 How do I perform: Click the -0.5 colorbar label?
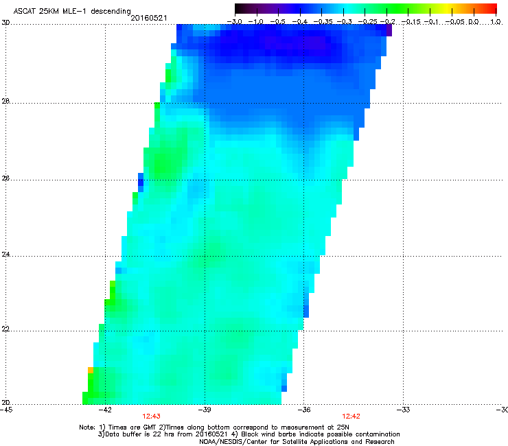(x=277, y=22)
